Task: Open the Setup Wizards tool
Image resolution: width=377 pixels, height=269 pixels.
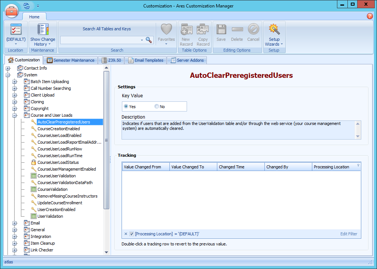Action: tap(274, 34)
